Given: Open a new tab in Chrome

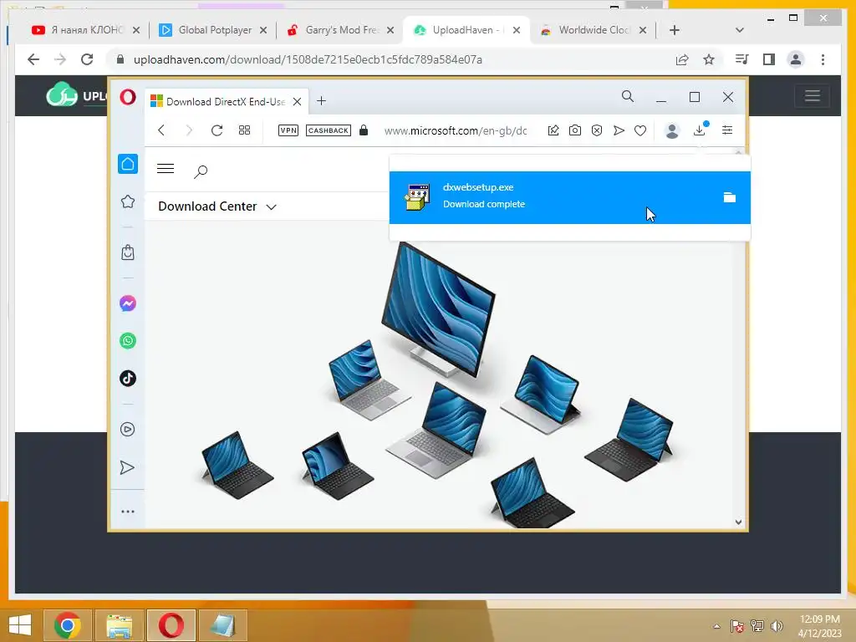Looking at the screenshot, I should 675,30.
